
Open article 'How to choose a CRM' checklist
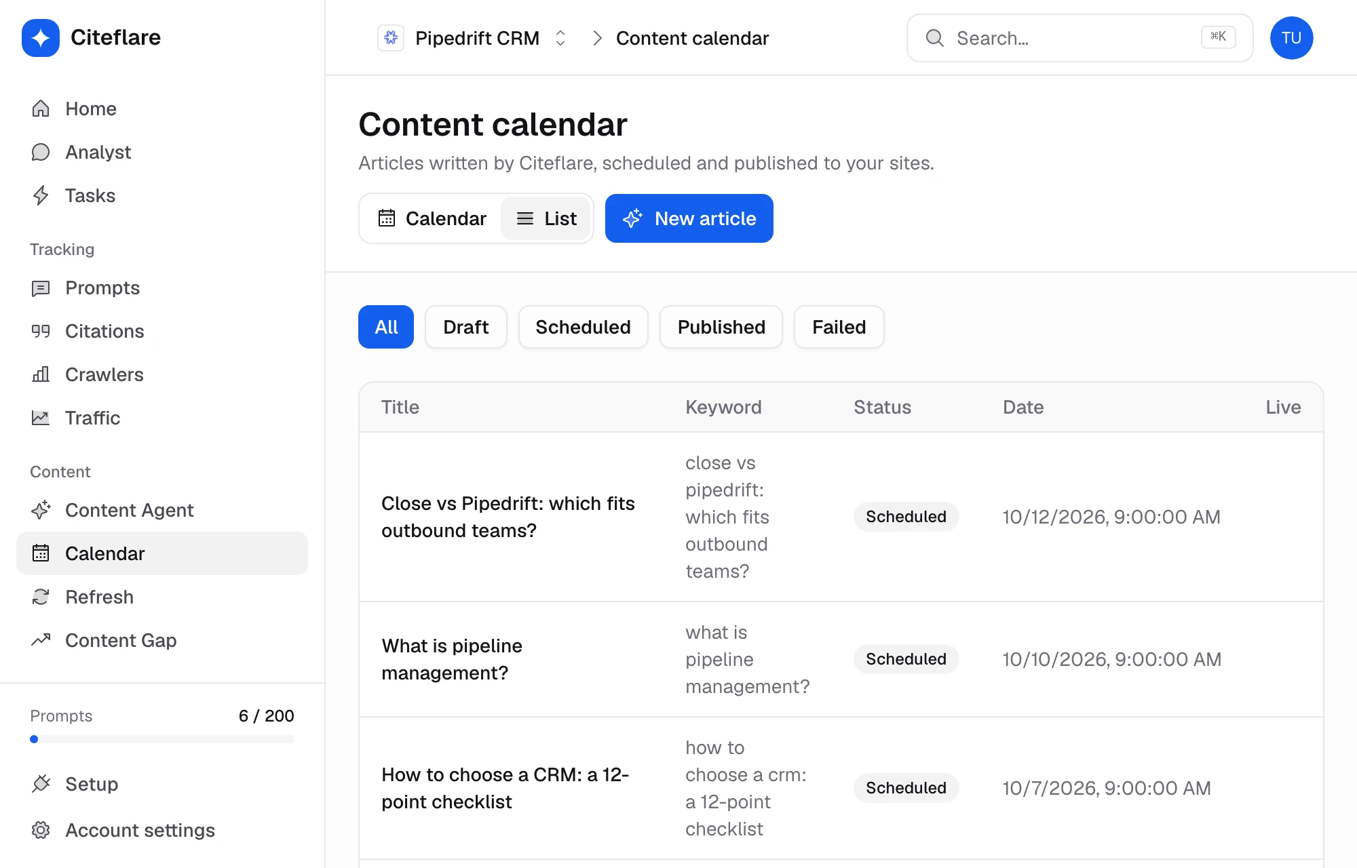pos(505,788)
